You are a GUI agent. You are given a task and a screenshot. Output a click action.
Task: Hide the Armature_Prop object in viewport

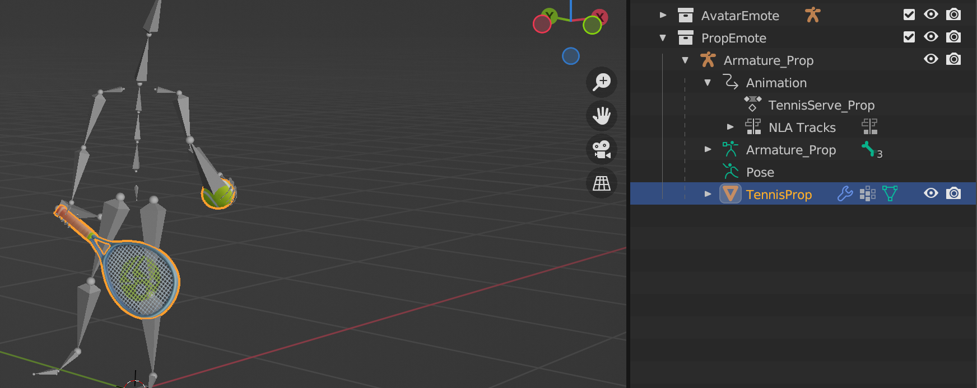931,59
